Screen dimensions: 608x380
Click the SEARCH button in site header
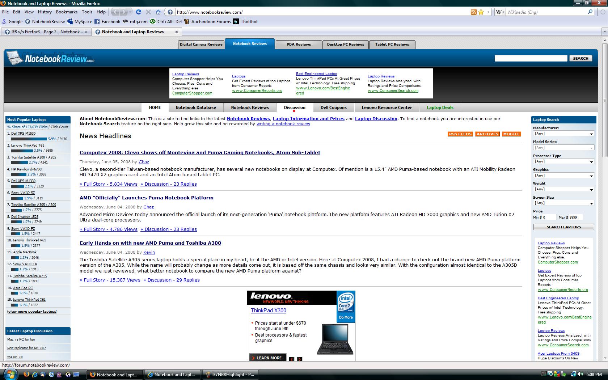580,58
